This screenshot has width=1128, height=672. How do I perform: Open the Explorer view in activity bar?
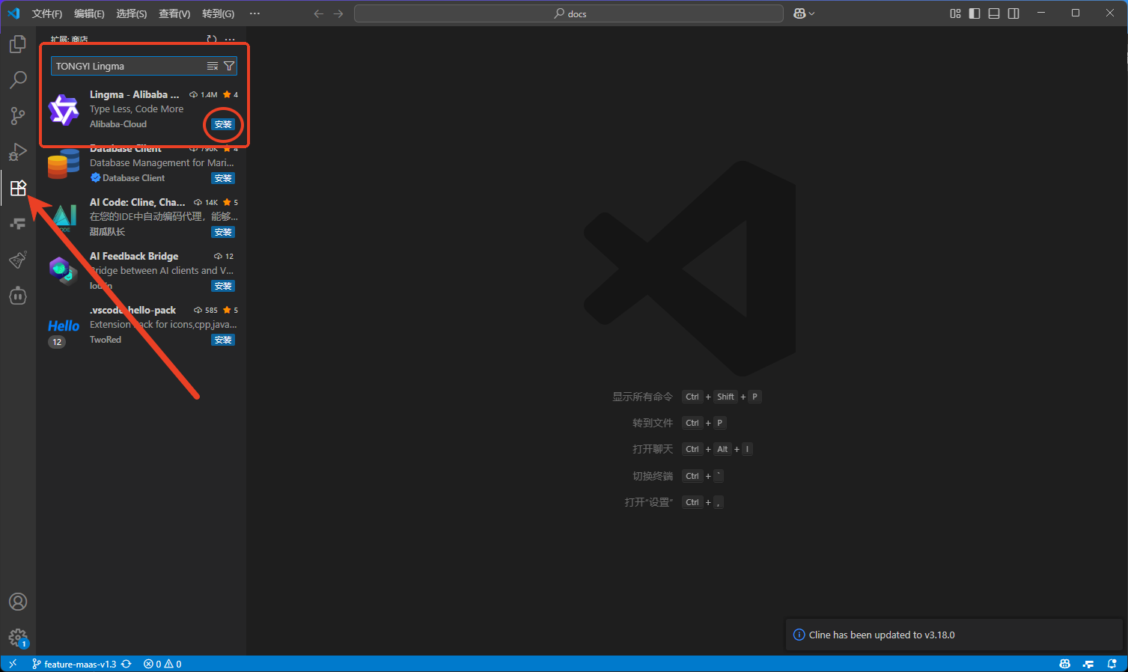point(18,45)
